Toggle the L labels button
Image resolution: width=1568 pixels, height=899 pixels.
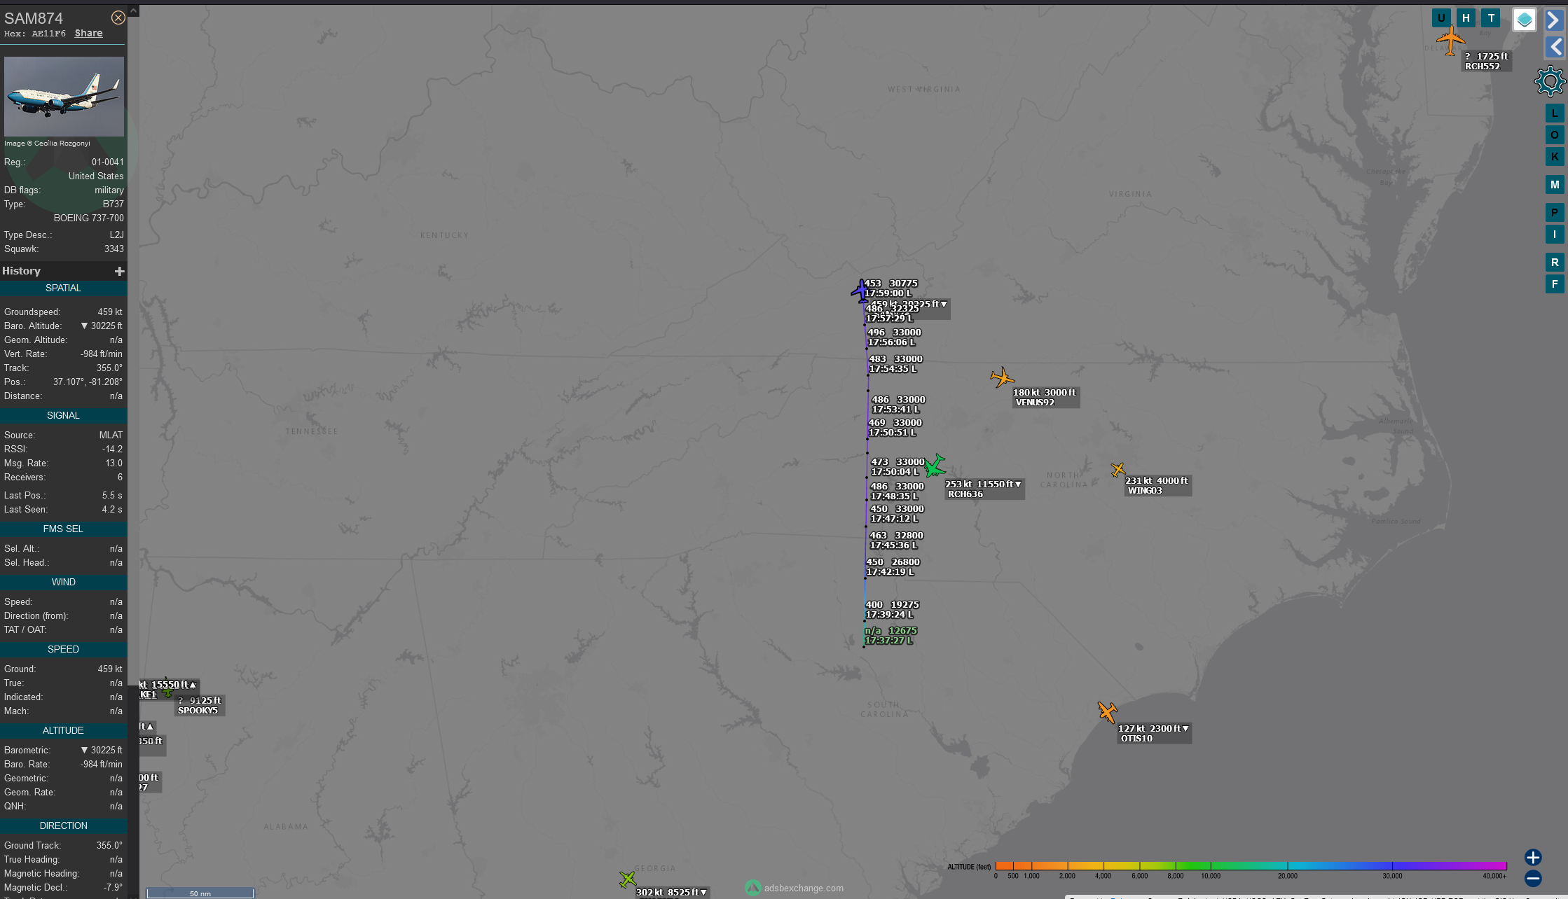point(1555,113)
